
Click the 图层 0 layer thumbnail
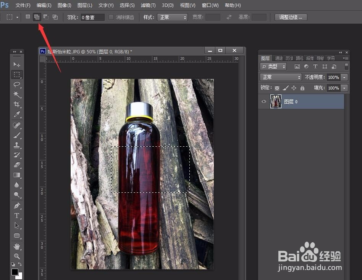click(x=276, y=101)
